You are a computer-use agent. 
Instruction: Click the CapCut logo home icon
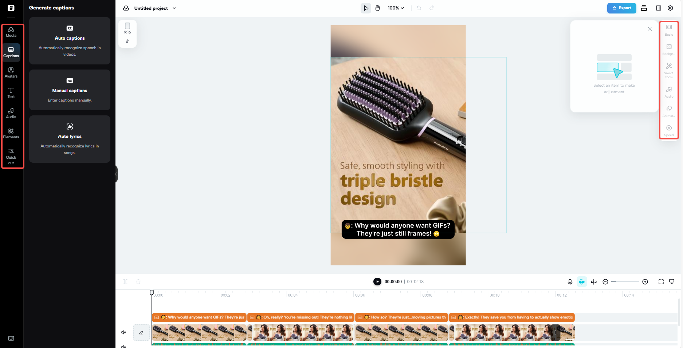pyautogui.click(x=11, y=8)
